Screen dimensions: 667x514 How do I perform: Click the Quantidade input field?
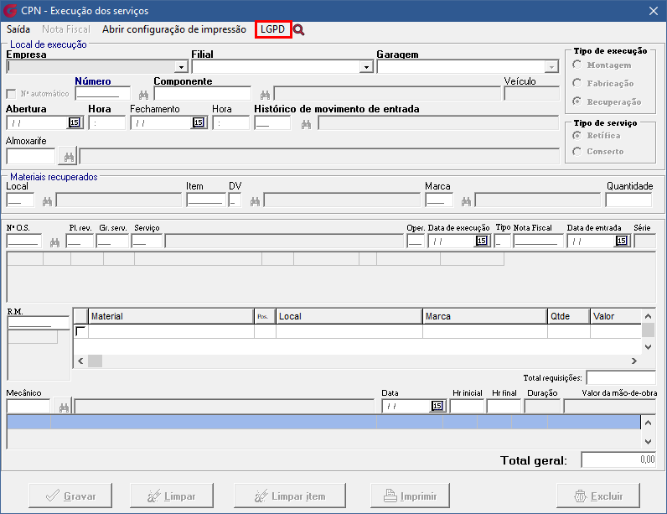pyautogui.click(x=628, y=200)
